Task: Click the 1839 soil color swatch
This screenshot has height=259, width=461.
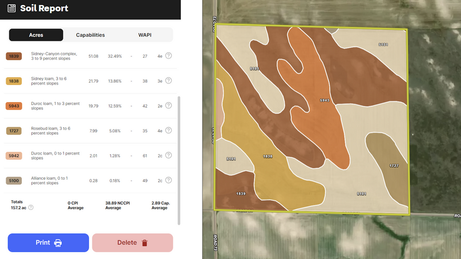Action: (14, 56)
